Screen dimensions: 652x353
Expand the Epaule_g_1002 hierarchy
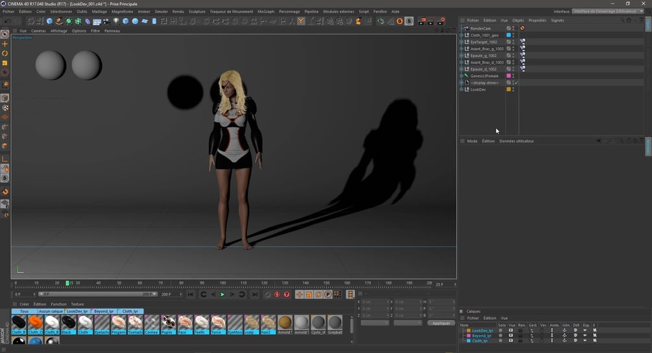[461, 56]
